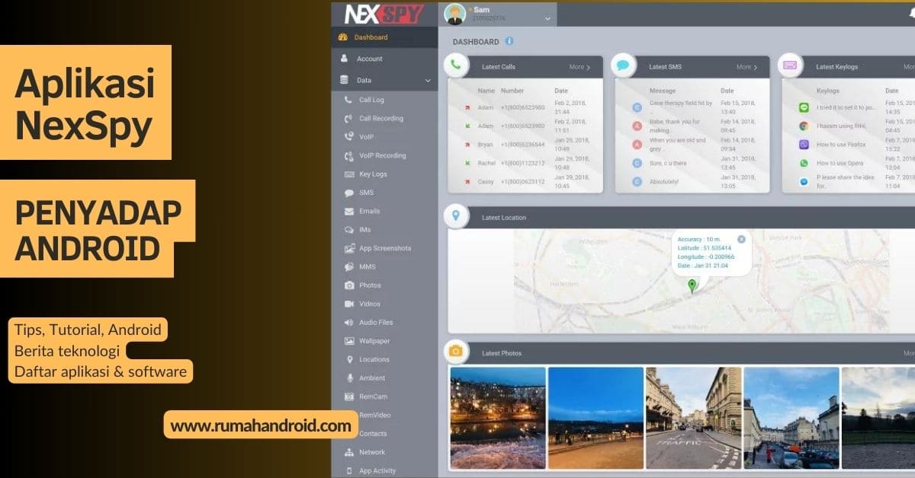This screenshot has width=915, height=478.
Task: Click the Ambient microphone icon
Action: [349, 378]
